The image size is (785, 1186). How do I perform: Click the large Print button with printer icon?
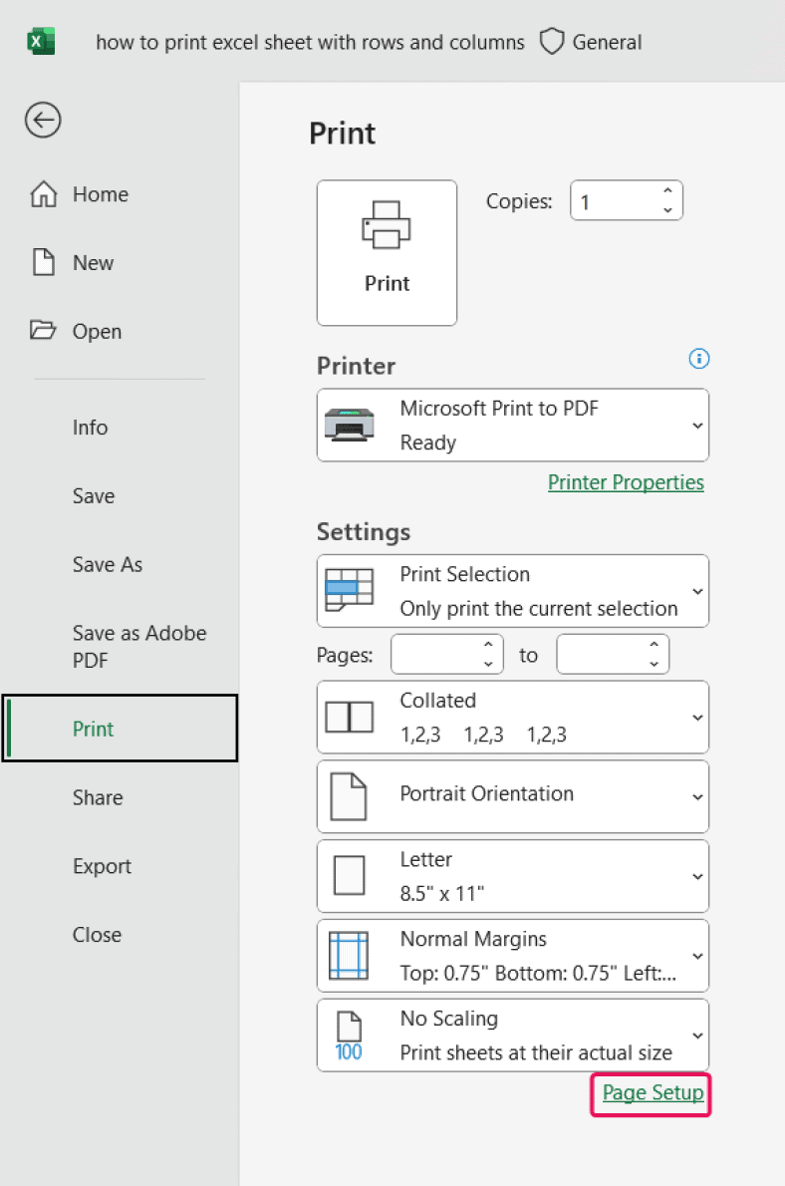coord(387,252)
